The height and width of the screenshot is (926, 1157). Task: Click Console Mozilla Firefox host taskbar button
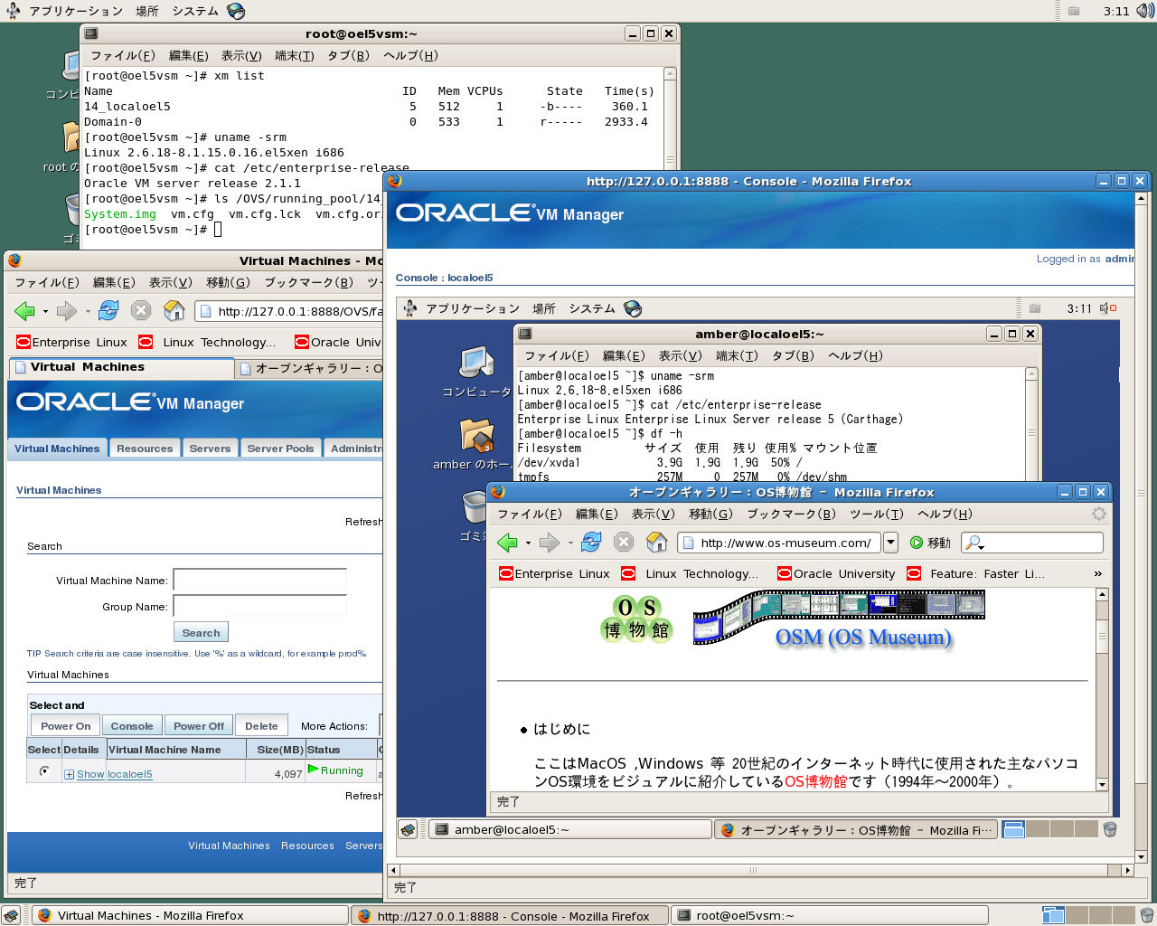click(x=509, y=915)
